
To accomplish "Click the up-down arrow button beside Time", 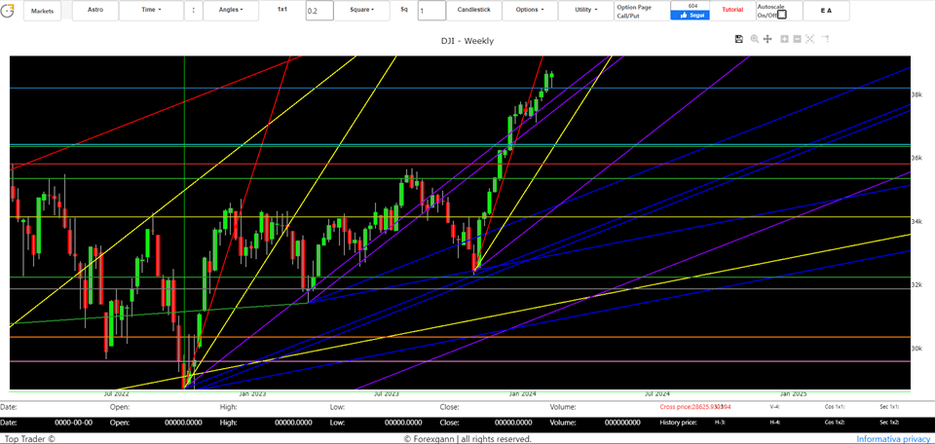I will 193,10.
